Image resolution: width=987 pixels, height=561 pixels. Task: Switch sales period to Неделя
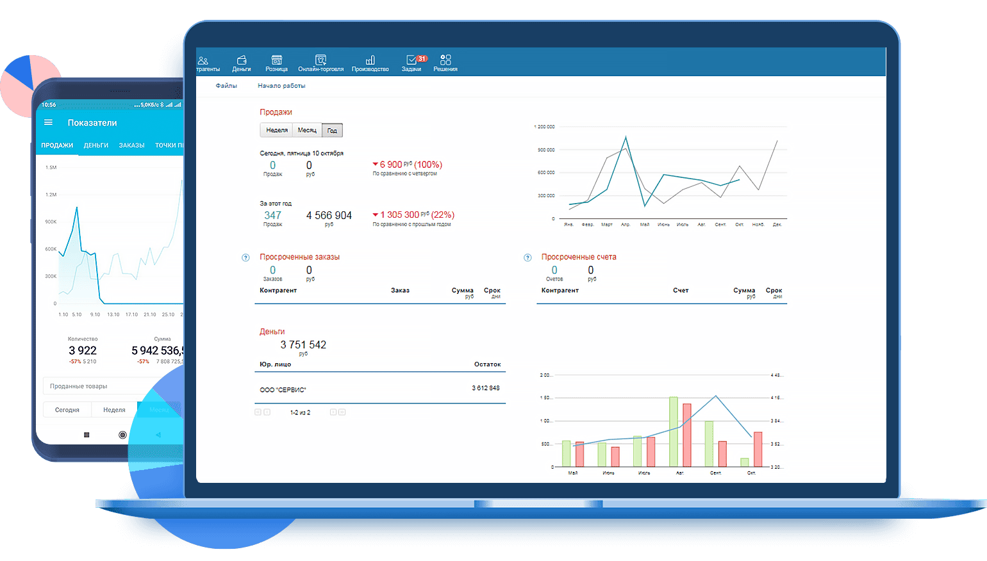[276, 131]
